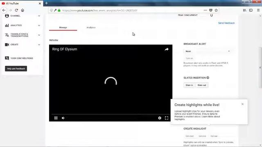Click the video progress bar
Image resolution: width=262 pixels, height=147 pixels.
point(111,114)
